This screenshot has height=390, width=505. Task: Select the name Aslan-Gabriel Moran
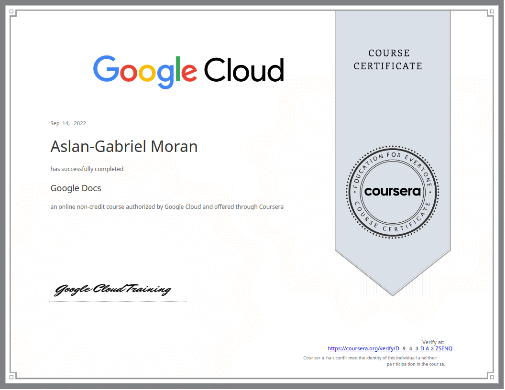click(x=124, y=146)
